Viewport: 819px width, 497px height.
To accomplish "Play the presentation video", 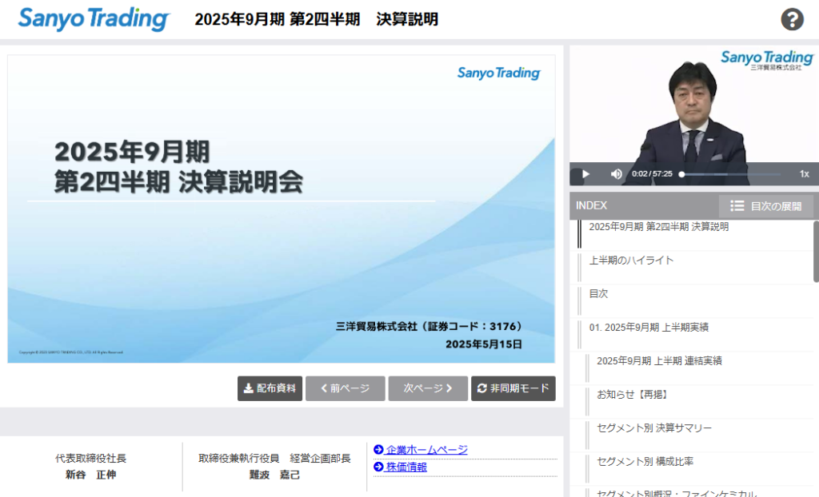I will click(x=585, y=174).
